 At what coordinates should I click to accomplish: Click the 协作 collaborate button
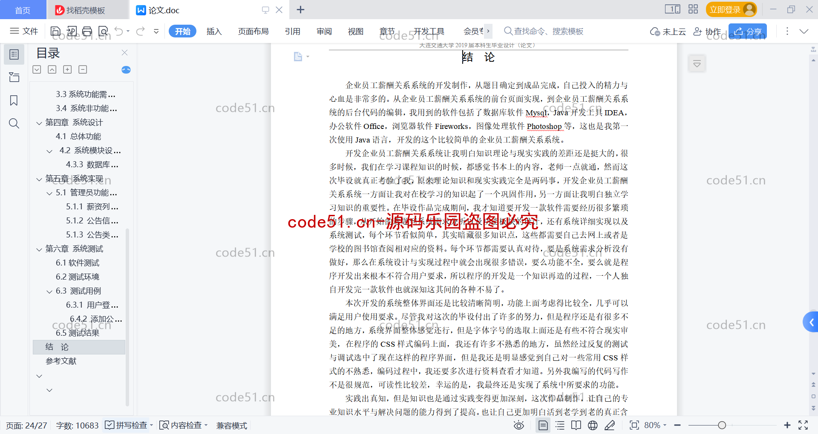click(x=707, y=31)
